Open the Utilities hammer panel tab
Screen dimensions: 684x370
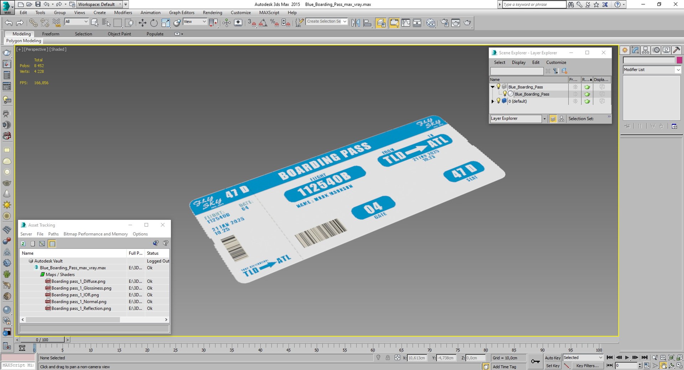pos(677,50)
